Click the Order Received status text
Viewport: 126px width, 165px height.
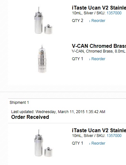point(30,117)
